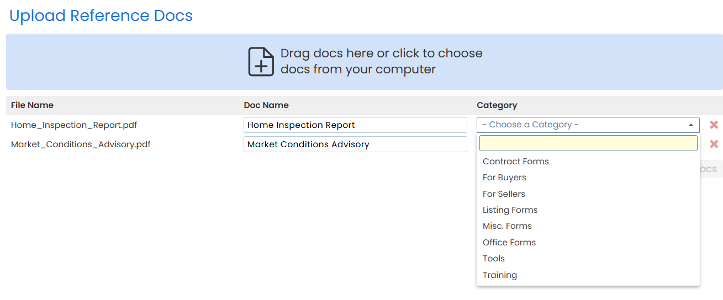The image size is (723, 300).
Task: Choose Training category option
Action: pos(500,275)
